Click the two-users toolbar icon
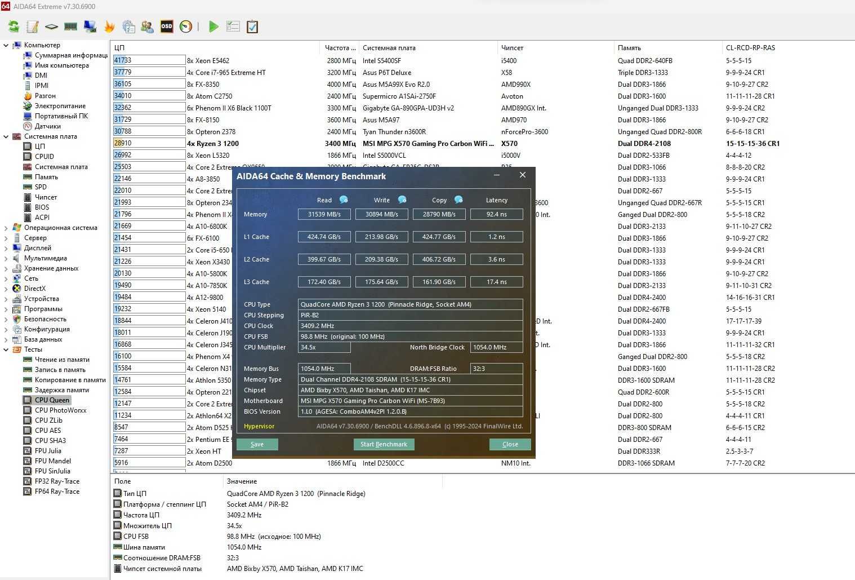The image size is (855, 580). [148, 26]
